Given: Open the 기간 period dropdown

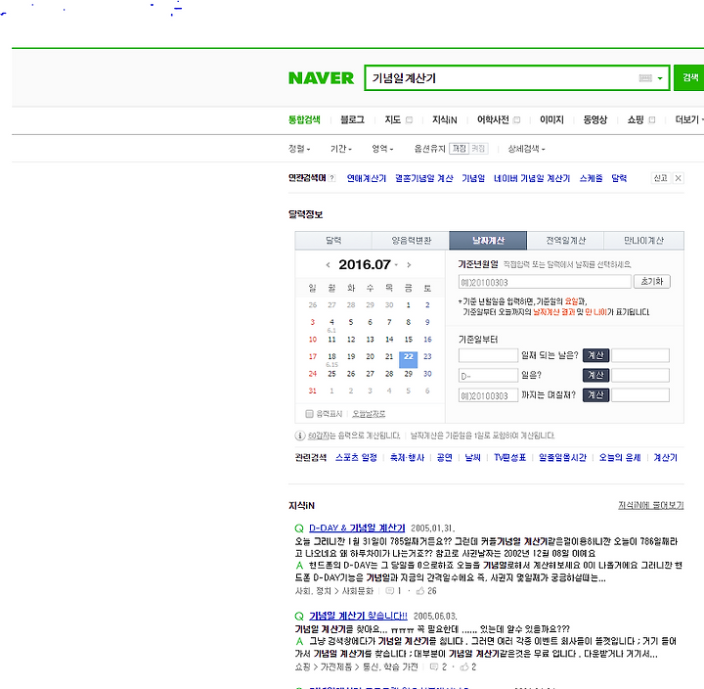Looking at the screenshot, I should click(341, 149).
